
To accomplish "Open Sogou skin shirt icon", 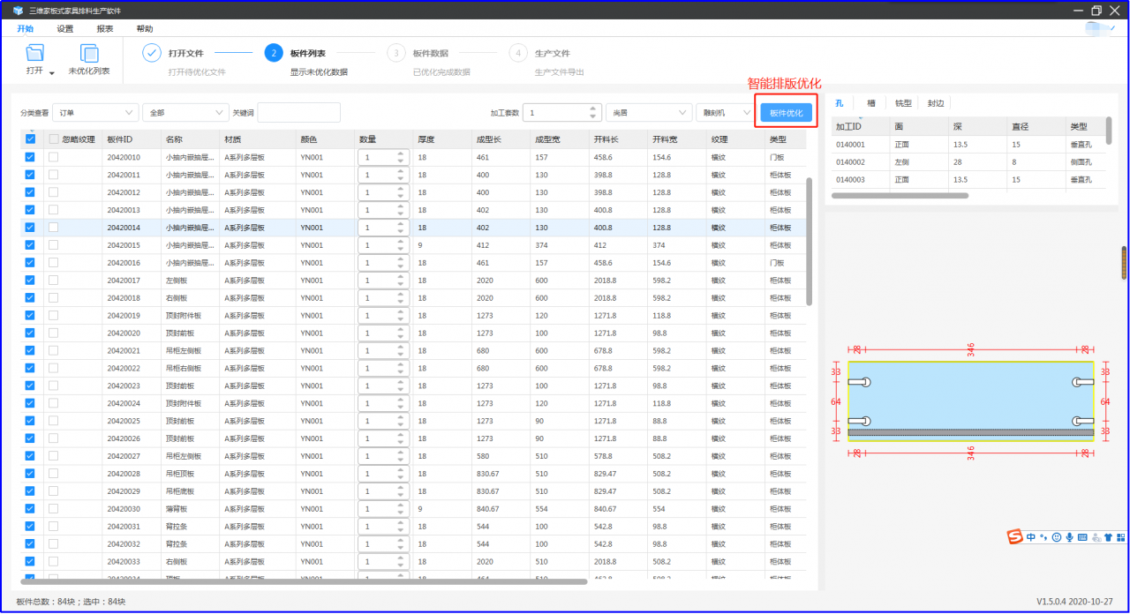I will click(1108, 536).
